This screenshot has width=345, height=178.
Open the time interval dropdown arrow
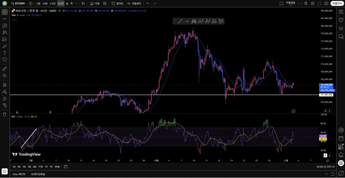[76, 4]
